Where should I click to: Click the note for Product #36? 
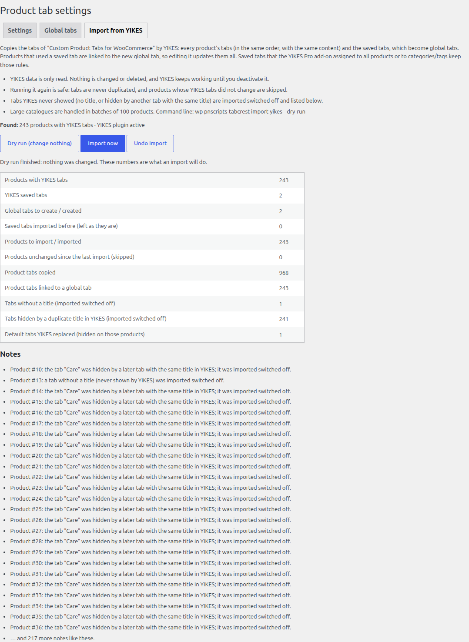[151, 628]
